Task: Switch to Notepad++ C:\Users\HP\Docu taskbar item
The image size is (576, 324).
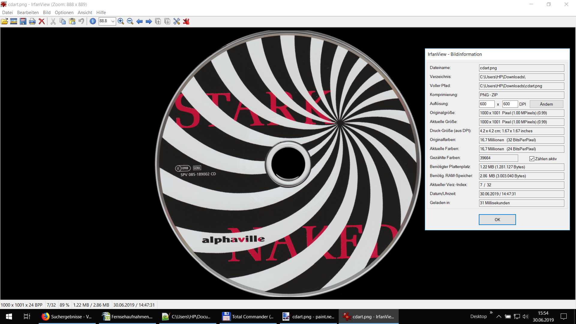Action: (x=188, y=316)
